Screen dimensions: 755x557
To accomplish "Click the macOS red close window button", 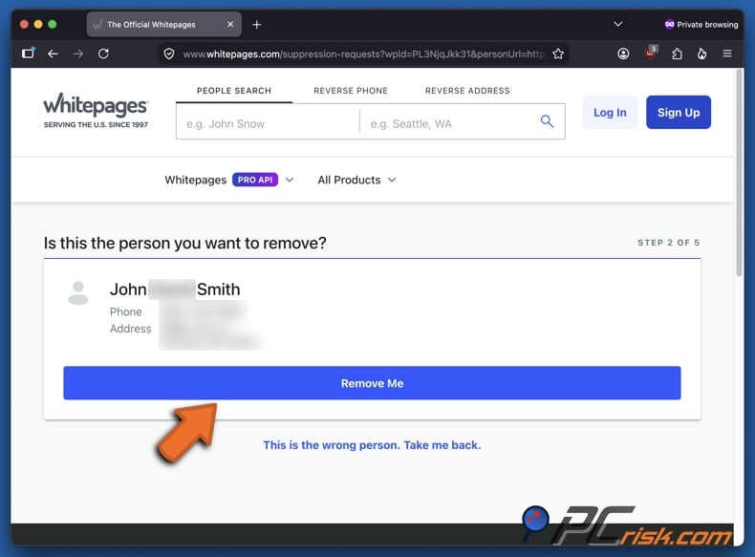I will tap(24, 24).
